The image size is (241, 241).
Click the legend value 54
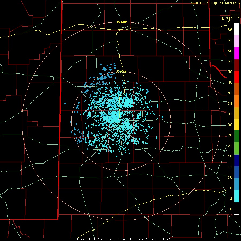(230, 61)
